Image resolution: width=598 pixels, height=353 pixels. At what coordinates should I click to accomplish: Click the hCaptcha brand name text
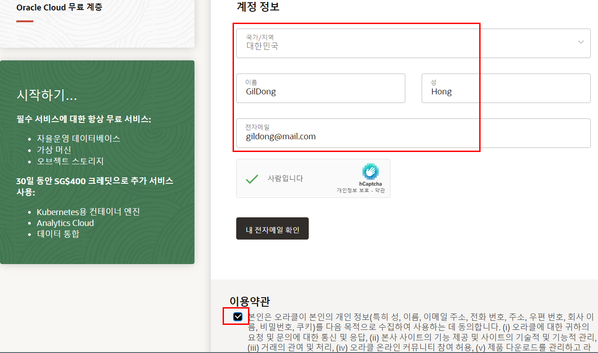tap(370, 184)
